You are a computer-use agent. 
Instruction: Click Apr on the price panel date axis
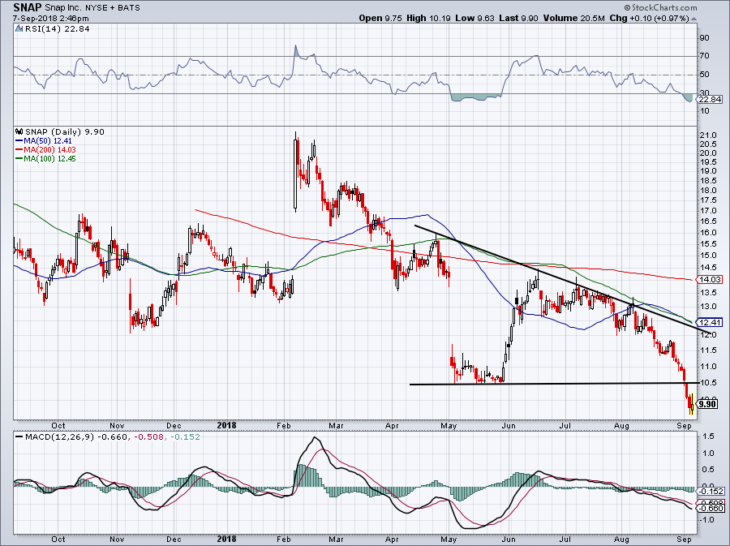(x=392, y=425)
